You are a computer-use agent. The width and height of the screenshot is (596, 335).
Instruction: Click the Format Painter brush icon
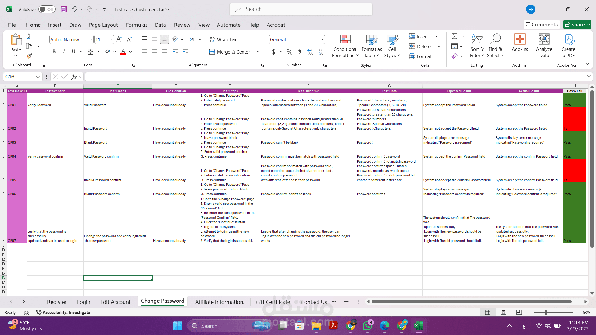29,56
